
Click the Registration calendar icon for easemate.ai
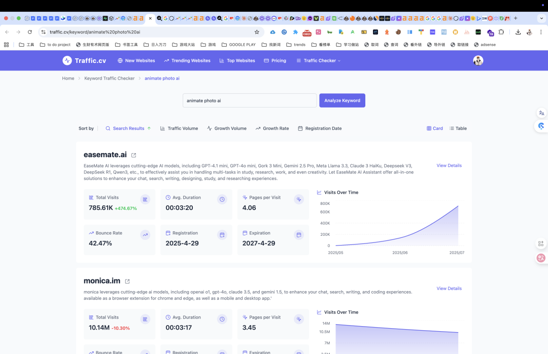point(222,235)
